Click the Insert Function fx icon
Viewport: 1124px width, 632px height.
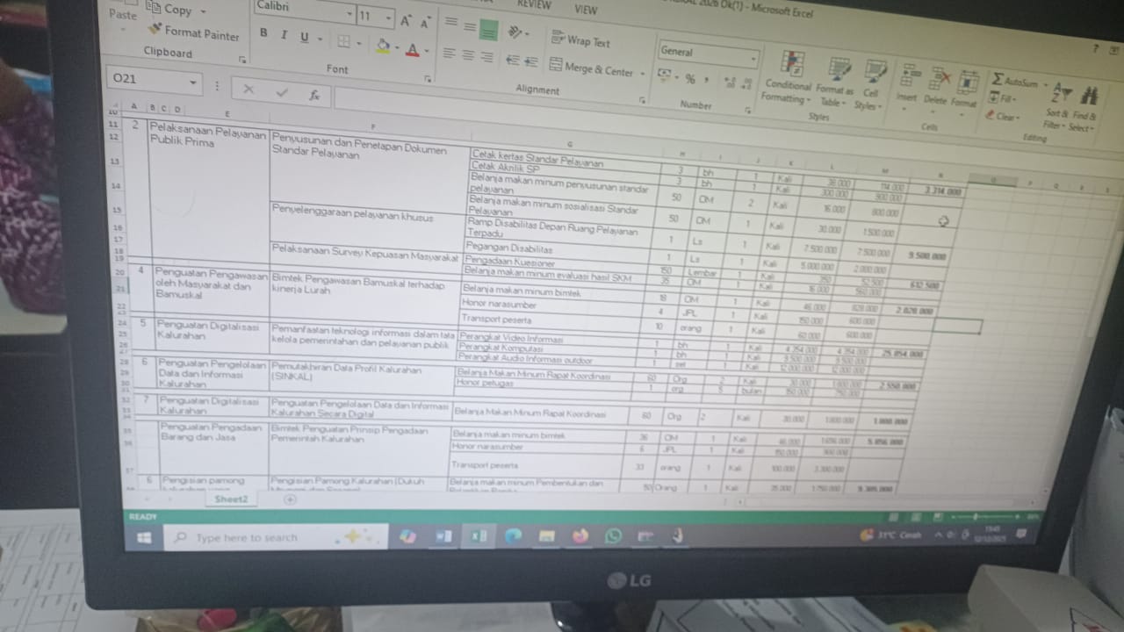pos(314,94)
